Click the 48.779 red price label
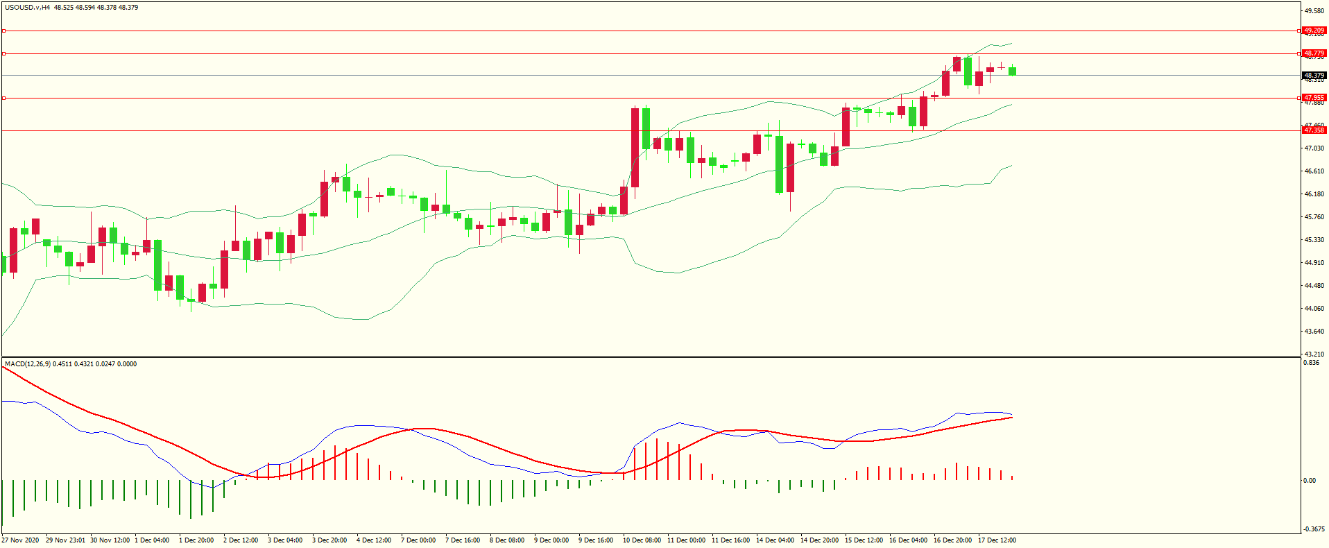 point(1314,53)
